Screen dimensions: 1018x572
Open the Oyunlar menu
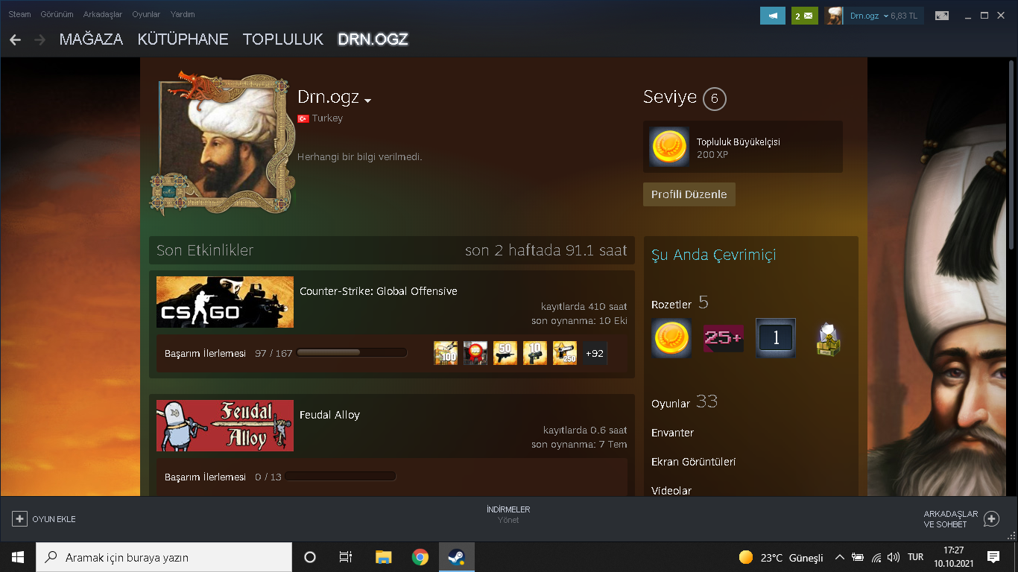coord(146,14)
